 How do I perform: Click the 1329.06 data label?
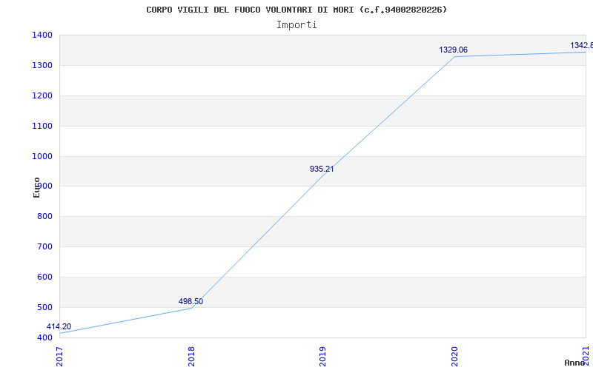pos(453,50)
